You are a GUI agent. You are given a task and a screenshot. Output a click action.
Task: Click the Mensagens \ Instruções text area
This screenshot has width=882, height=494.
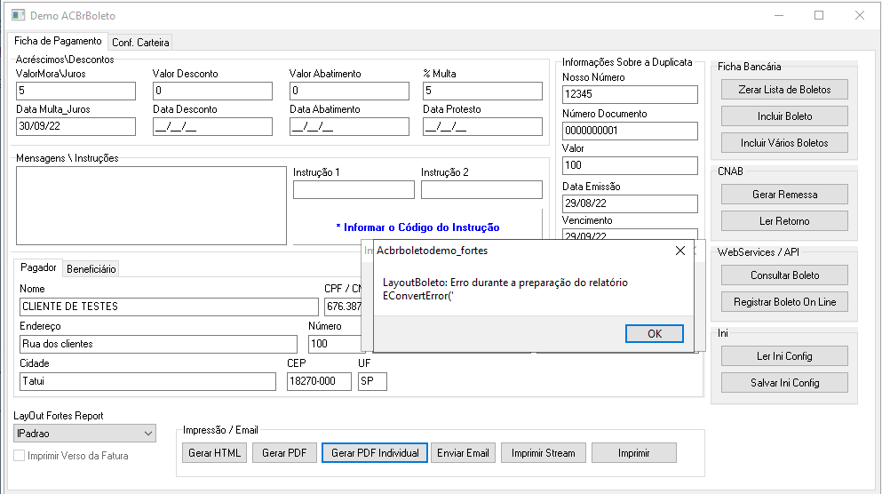(151, 205)
